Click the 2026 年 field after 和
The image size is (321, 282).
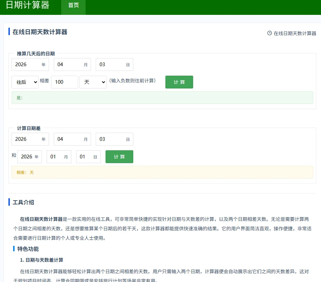pos(29,156)
